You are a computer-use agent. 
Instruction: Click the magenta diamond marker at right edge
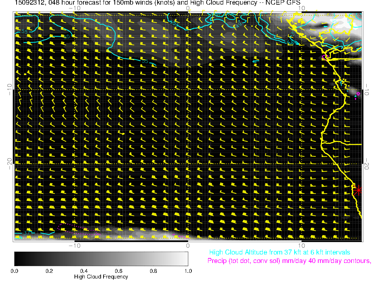point(358,94)
